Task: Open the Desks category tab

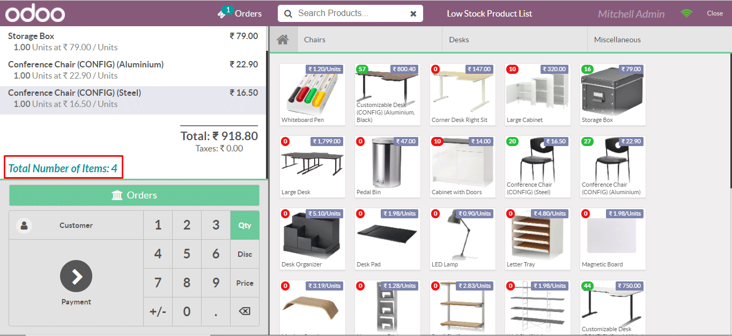Action: [x=459, y=40]
